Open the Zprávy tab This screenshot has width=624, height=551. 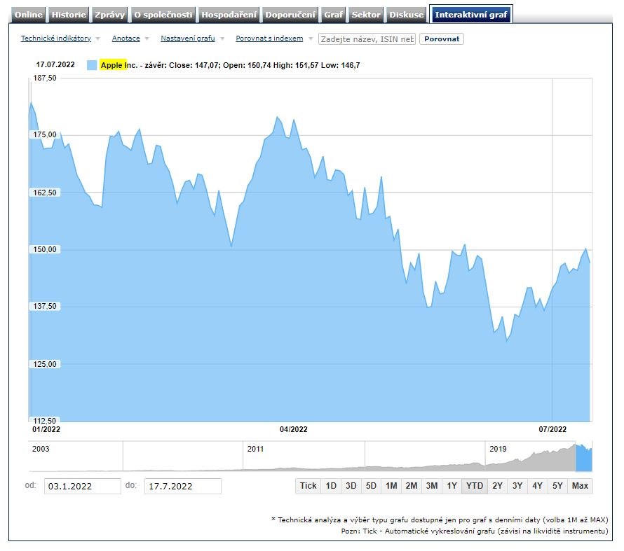(x=110, y=15)
